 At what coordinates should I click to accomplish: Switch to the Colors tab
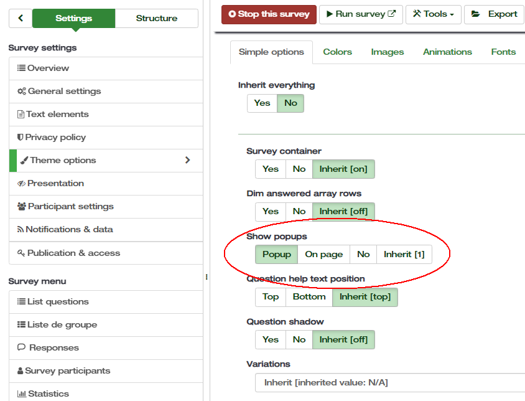[337, 52]
